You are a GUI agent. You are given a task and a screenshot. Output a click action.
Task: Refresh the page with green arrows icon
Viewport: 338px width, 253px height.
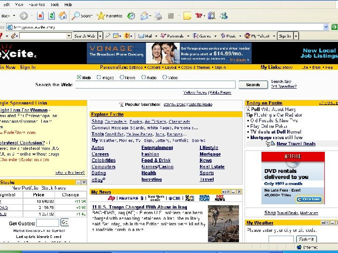pos(51,16)
